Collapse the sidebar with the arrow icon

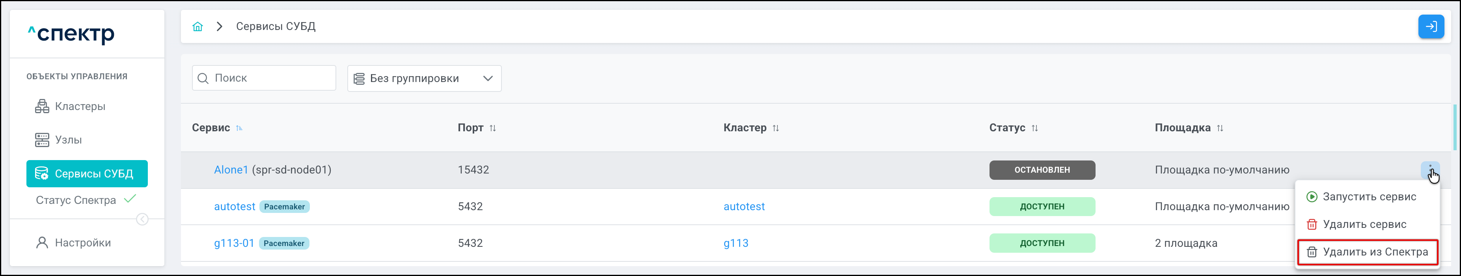pos(142,219)
